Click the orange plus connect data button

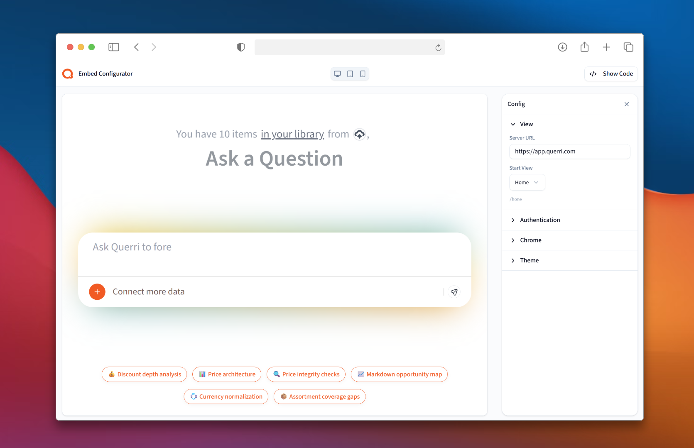97,292
